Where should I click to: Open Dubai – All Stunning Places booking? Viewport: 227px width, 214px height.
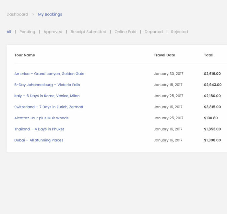click(x=39, y=140)
